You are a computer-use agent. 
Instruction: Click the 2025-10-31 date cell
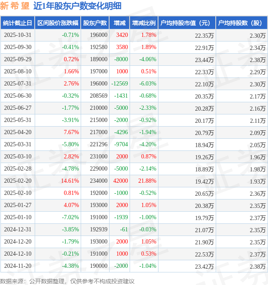click(18, 35)
